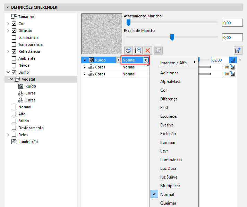This screenshot has width=247, height=207.
Task: Click the reorder arrows on first Cores row
Action: click(x=85, y=67)
